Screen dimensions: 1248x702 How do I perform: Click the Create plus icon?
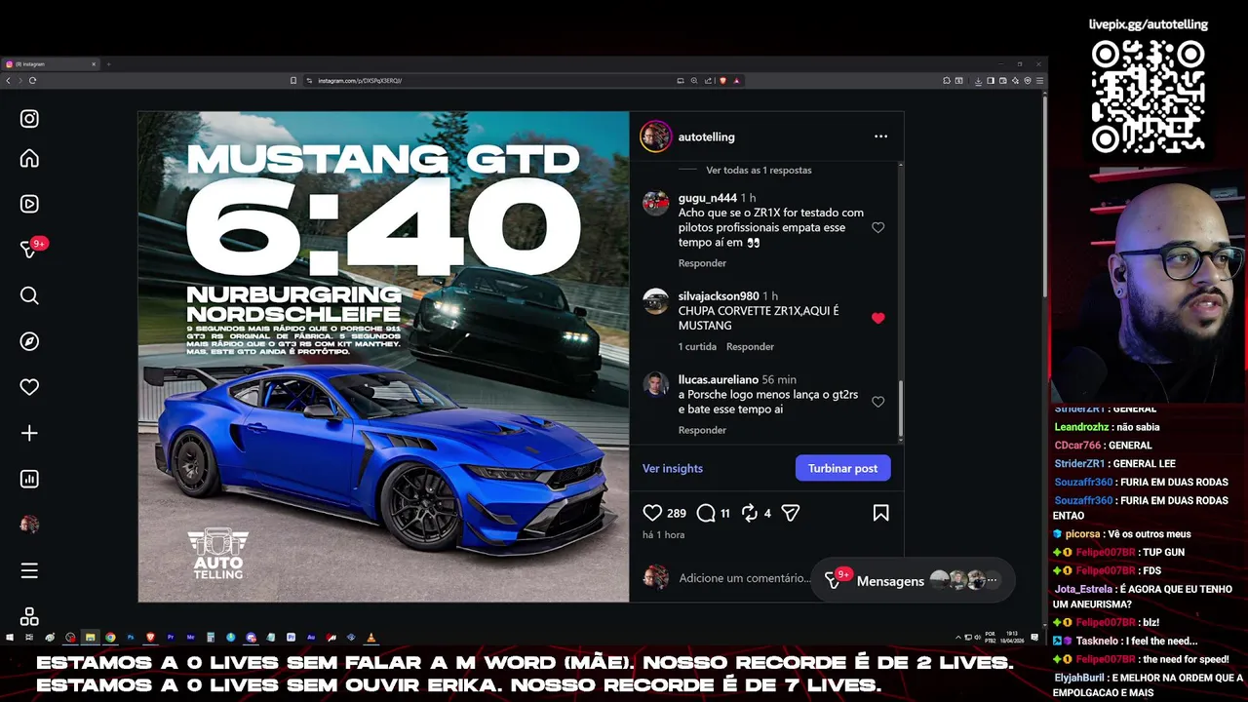coord(29,433)
